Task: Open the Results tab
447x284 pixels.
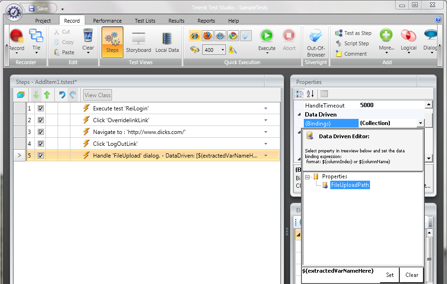Action: (176, 21)
